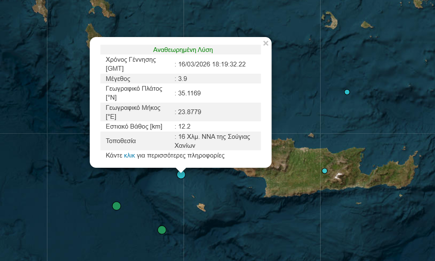Click the crescent-shaped Santorini island on the map

(330, 20)
